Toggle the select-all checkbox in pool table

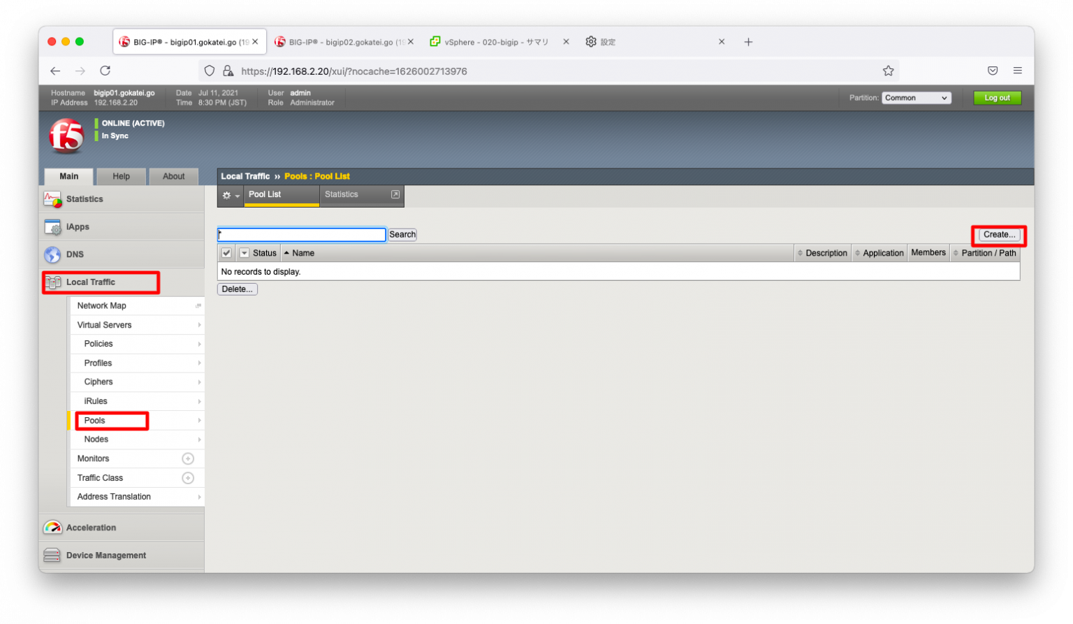[x=226, y=253]
